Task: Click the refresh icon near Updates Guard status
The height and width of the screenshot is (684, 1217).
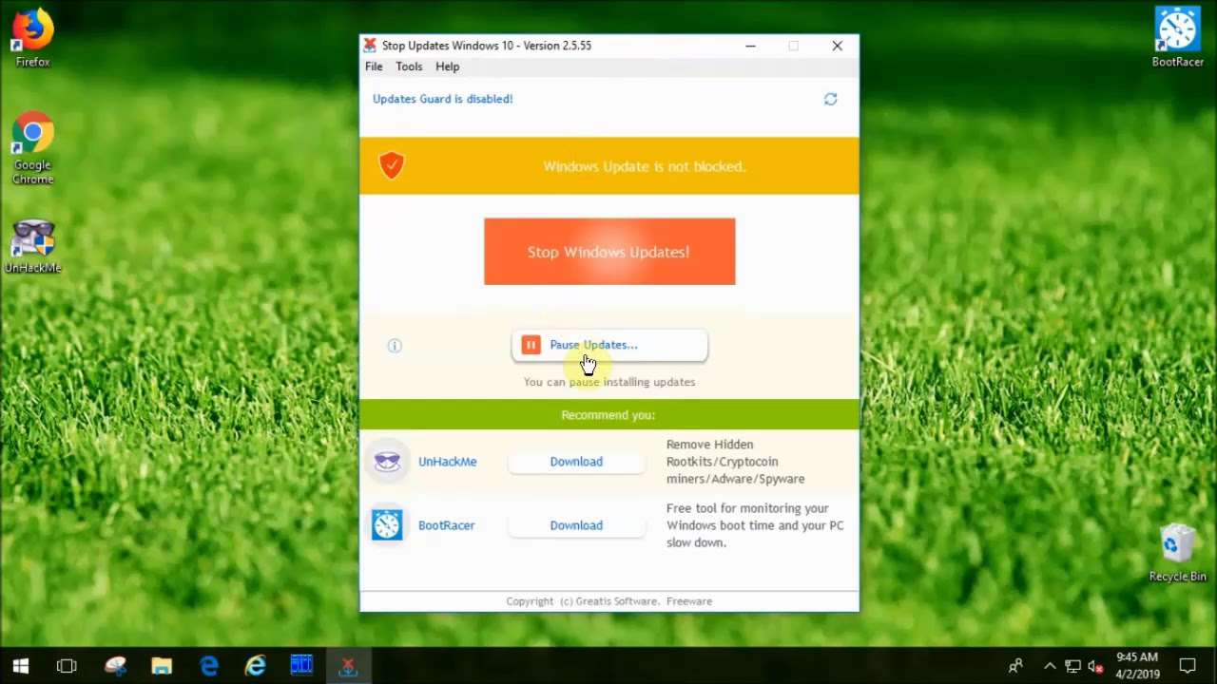Action: (x=830, y=100)
